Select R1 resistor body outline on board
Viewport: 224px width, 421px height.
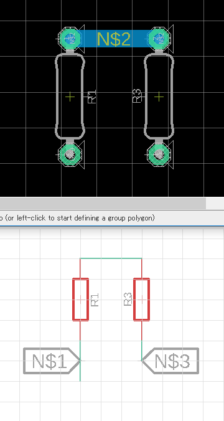tap(70, 97)
